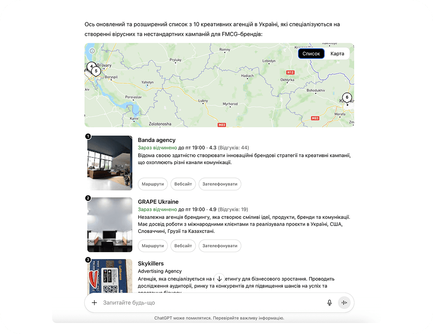Switch to the Карта view
The image size is (433, 334).
337,54
